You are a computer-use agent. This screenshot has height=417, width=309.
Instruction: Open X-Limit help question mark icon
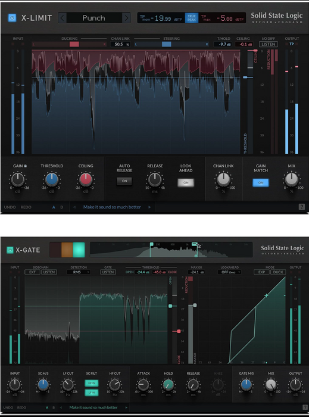[302, 207]
